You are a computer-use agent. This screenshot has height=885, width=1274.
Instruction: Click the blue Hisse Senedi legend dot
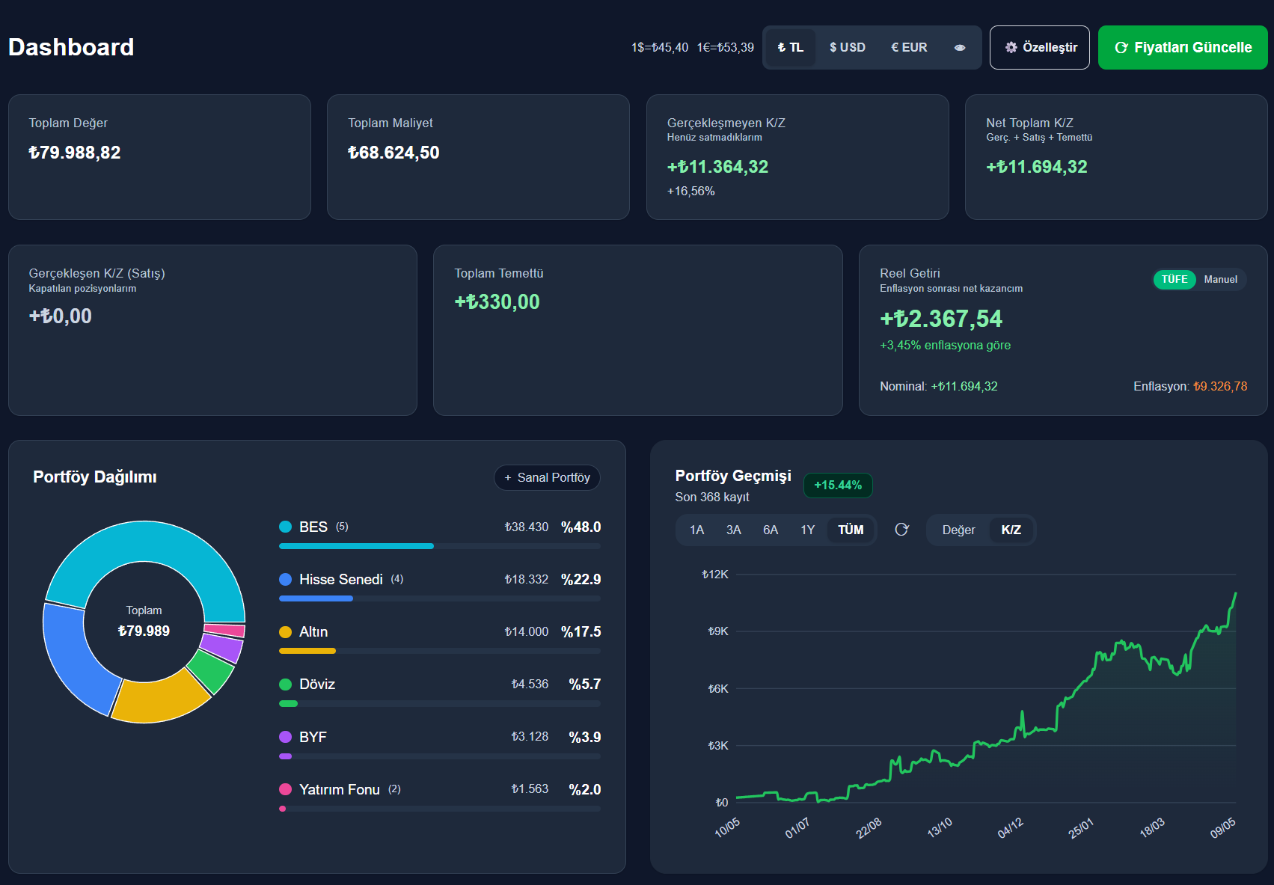point(285,579)
